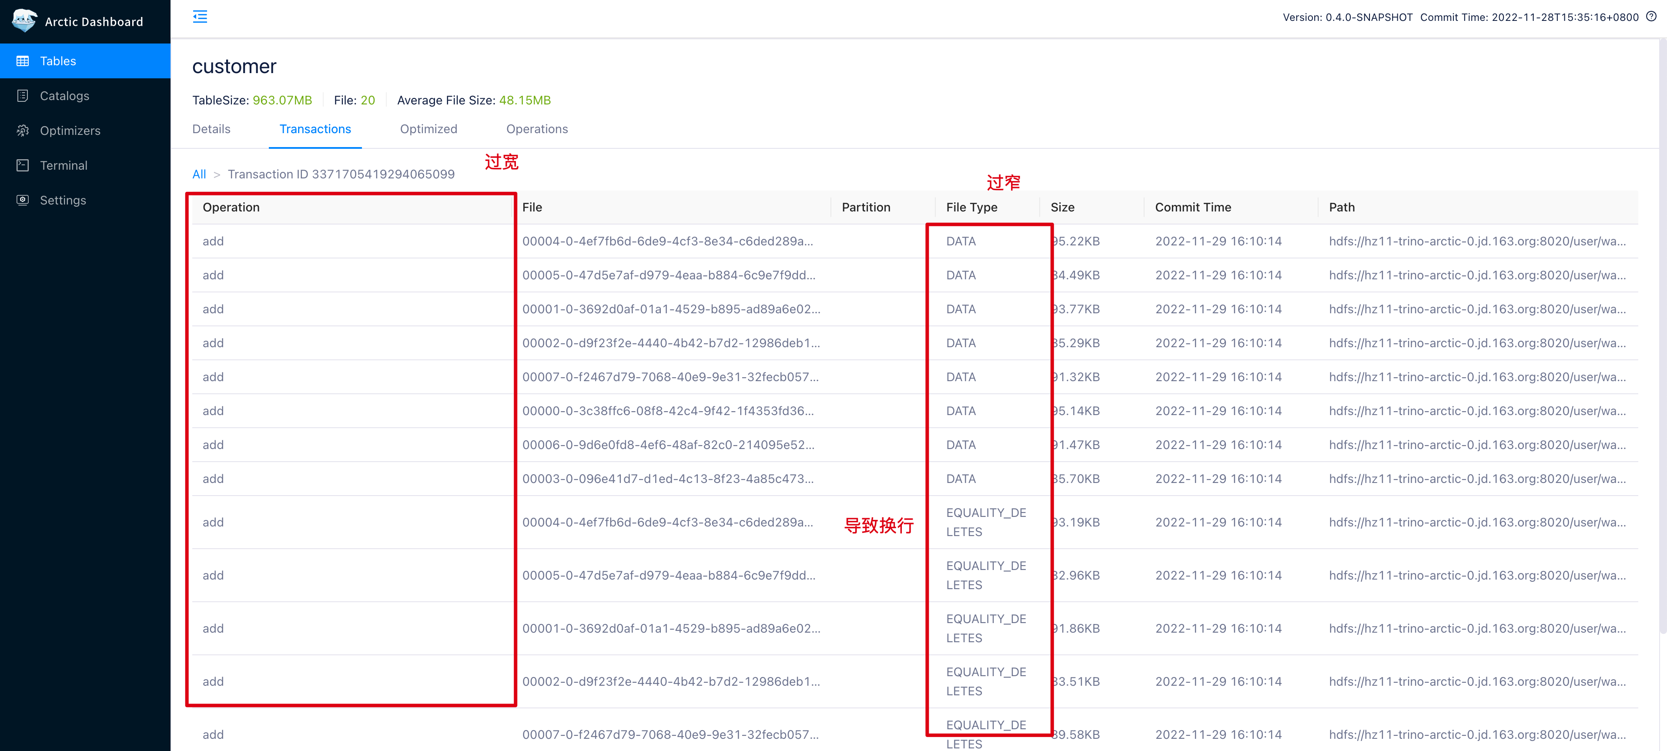Click the File Type column header

971,207
